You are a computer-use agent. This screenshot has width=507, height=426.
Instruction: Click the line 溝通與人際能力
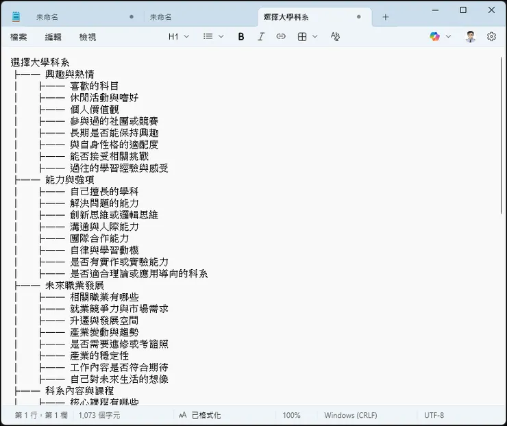point(104,227)
